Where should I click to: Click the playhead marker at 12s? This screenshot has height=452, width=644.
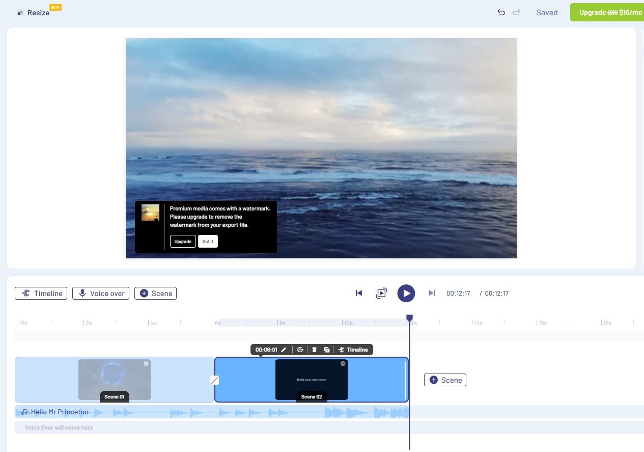[409, 318]
